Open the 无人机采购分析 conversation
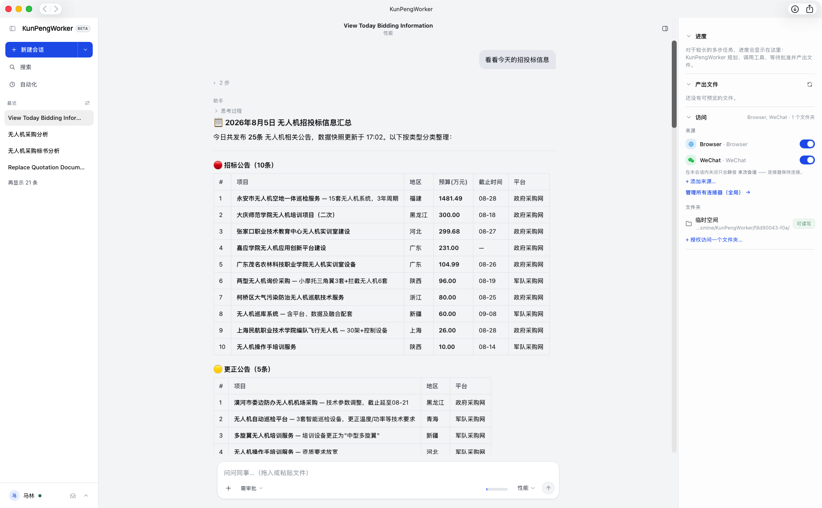 pos(49,135)
